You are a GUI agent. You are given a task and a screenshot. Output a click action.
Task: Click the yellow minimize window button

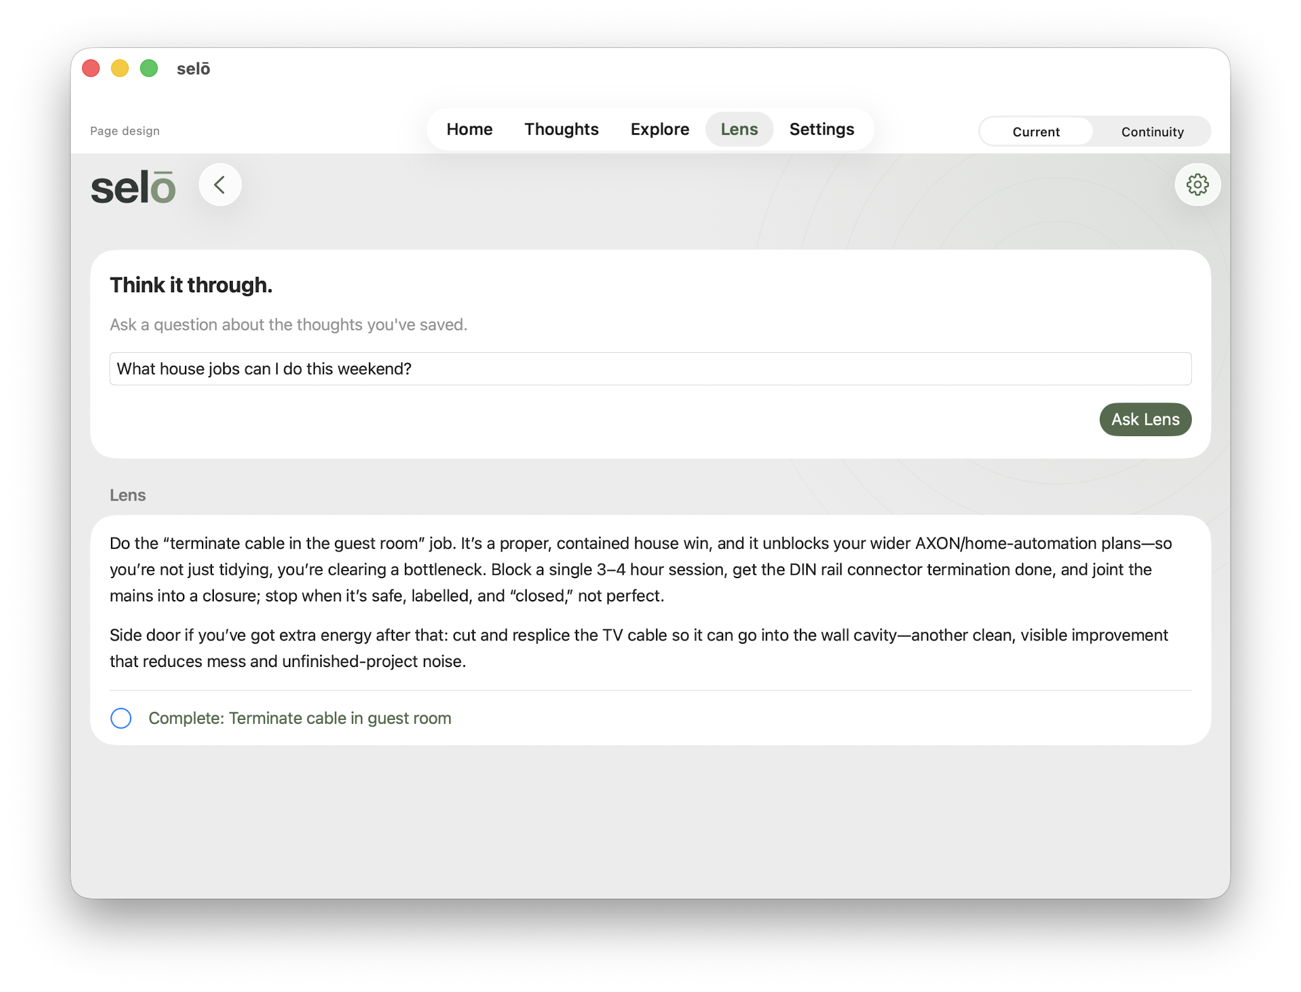coord(120,68)
